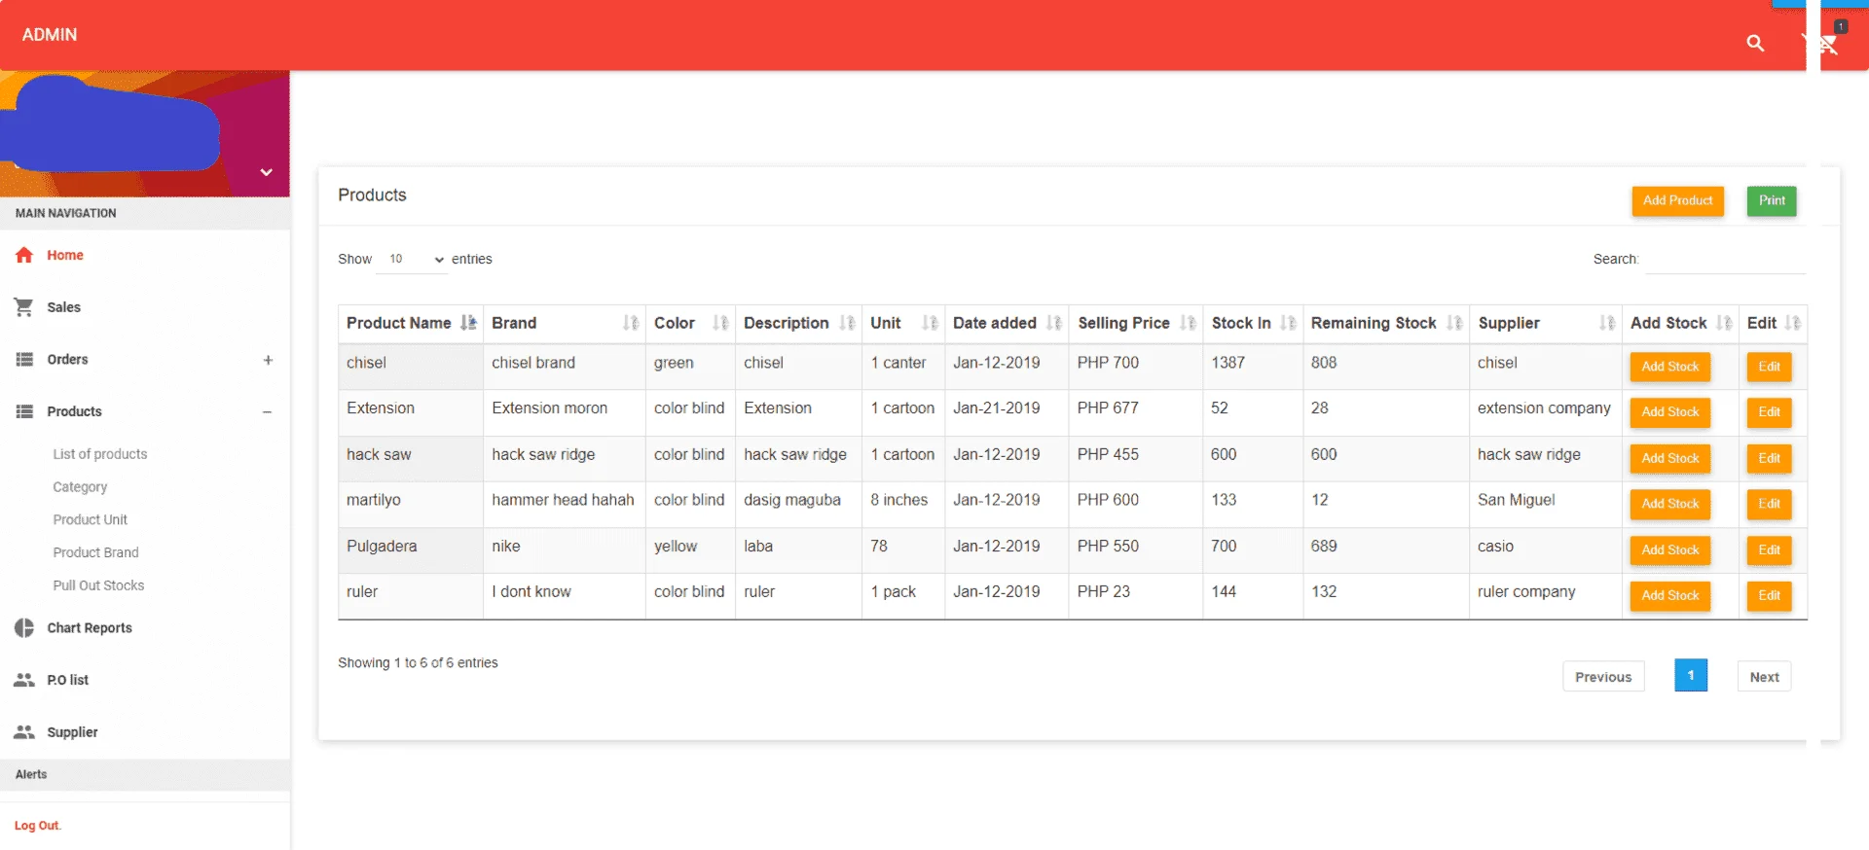Edit the Pulgadera product
Image resolution: width=1869 pixels, height=850 pixels.
click(1769, 550)
